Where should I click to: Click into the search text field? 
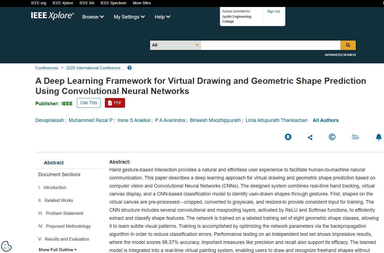271,45
